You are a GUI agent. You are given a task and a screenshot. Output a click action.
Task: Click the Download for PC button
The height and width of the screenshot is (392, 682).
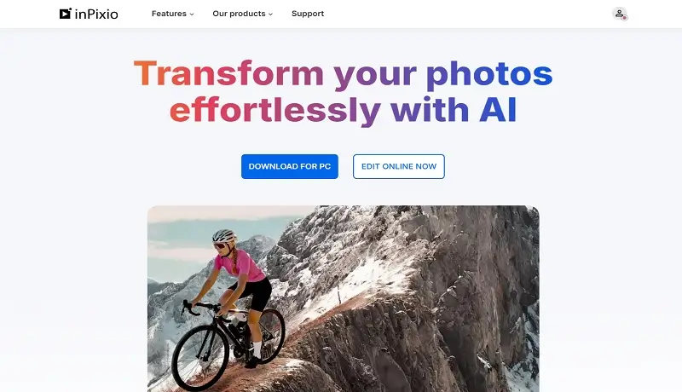(x=290, y=166)
